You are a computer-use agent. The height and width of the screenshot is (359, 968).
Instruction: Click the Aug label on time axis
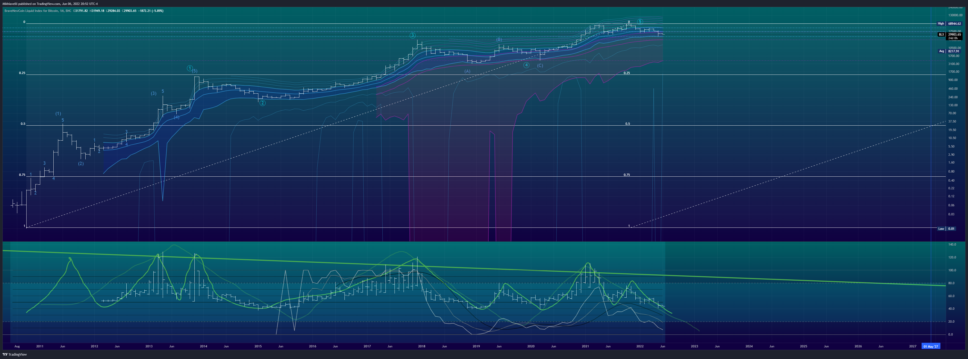17,346
